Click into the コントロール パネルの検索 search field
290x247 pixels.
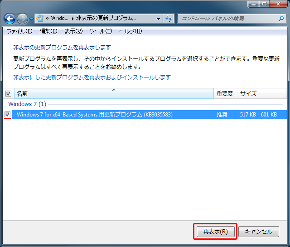227,19
